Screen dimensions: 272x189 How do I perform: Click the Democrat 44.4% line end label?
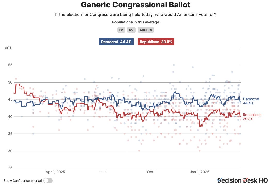pos(251,101)
